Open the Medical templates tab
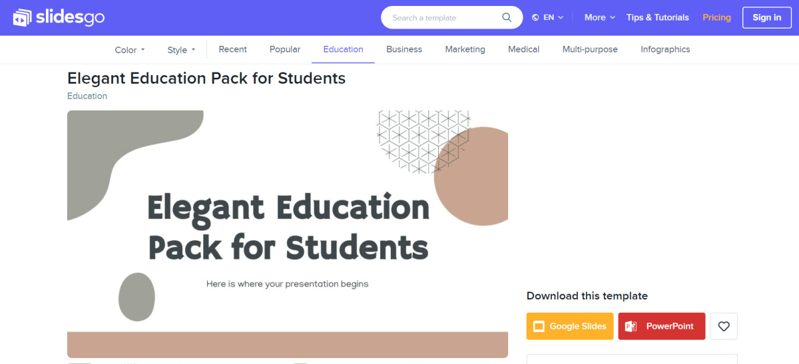The image size is (799, 364). [524, 49]
